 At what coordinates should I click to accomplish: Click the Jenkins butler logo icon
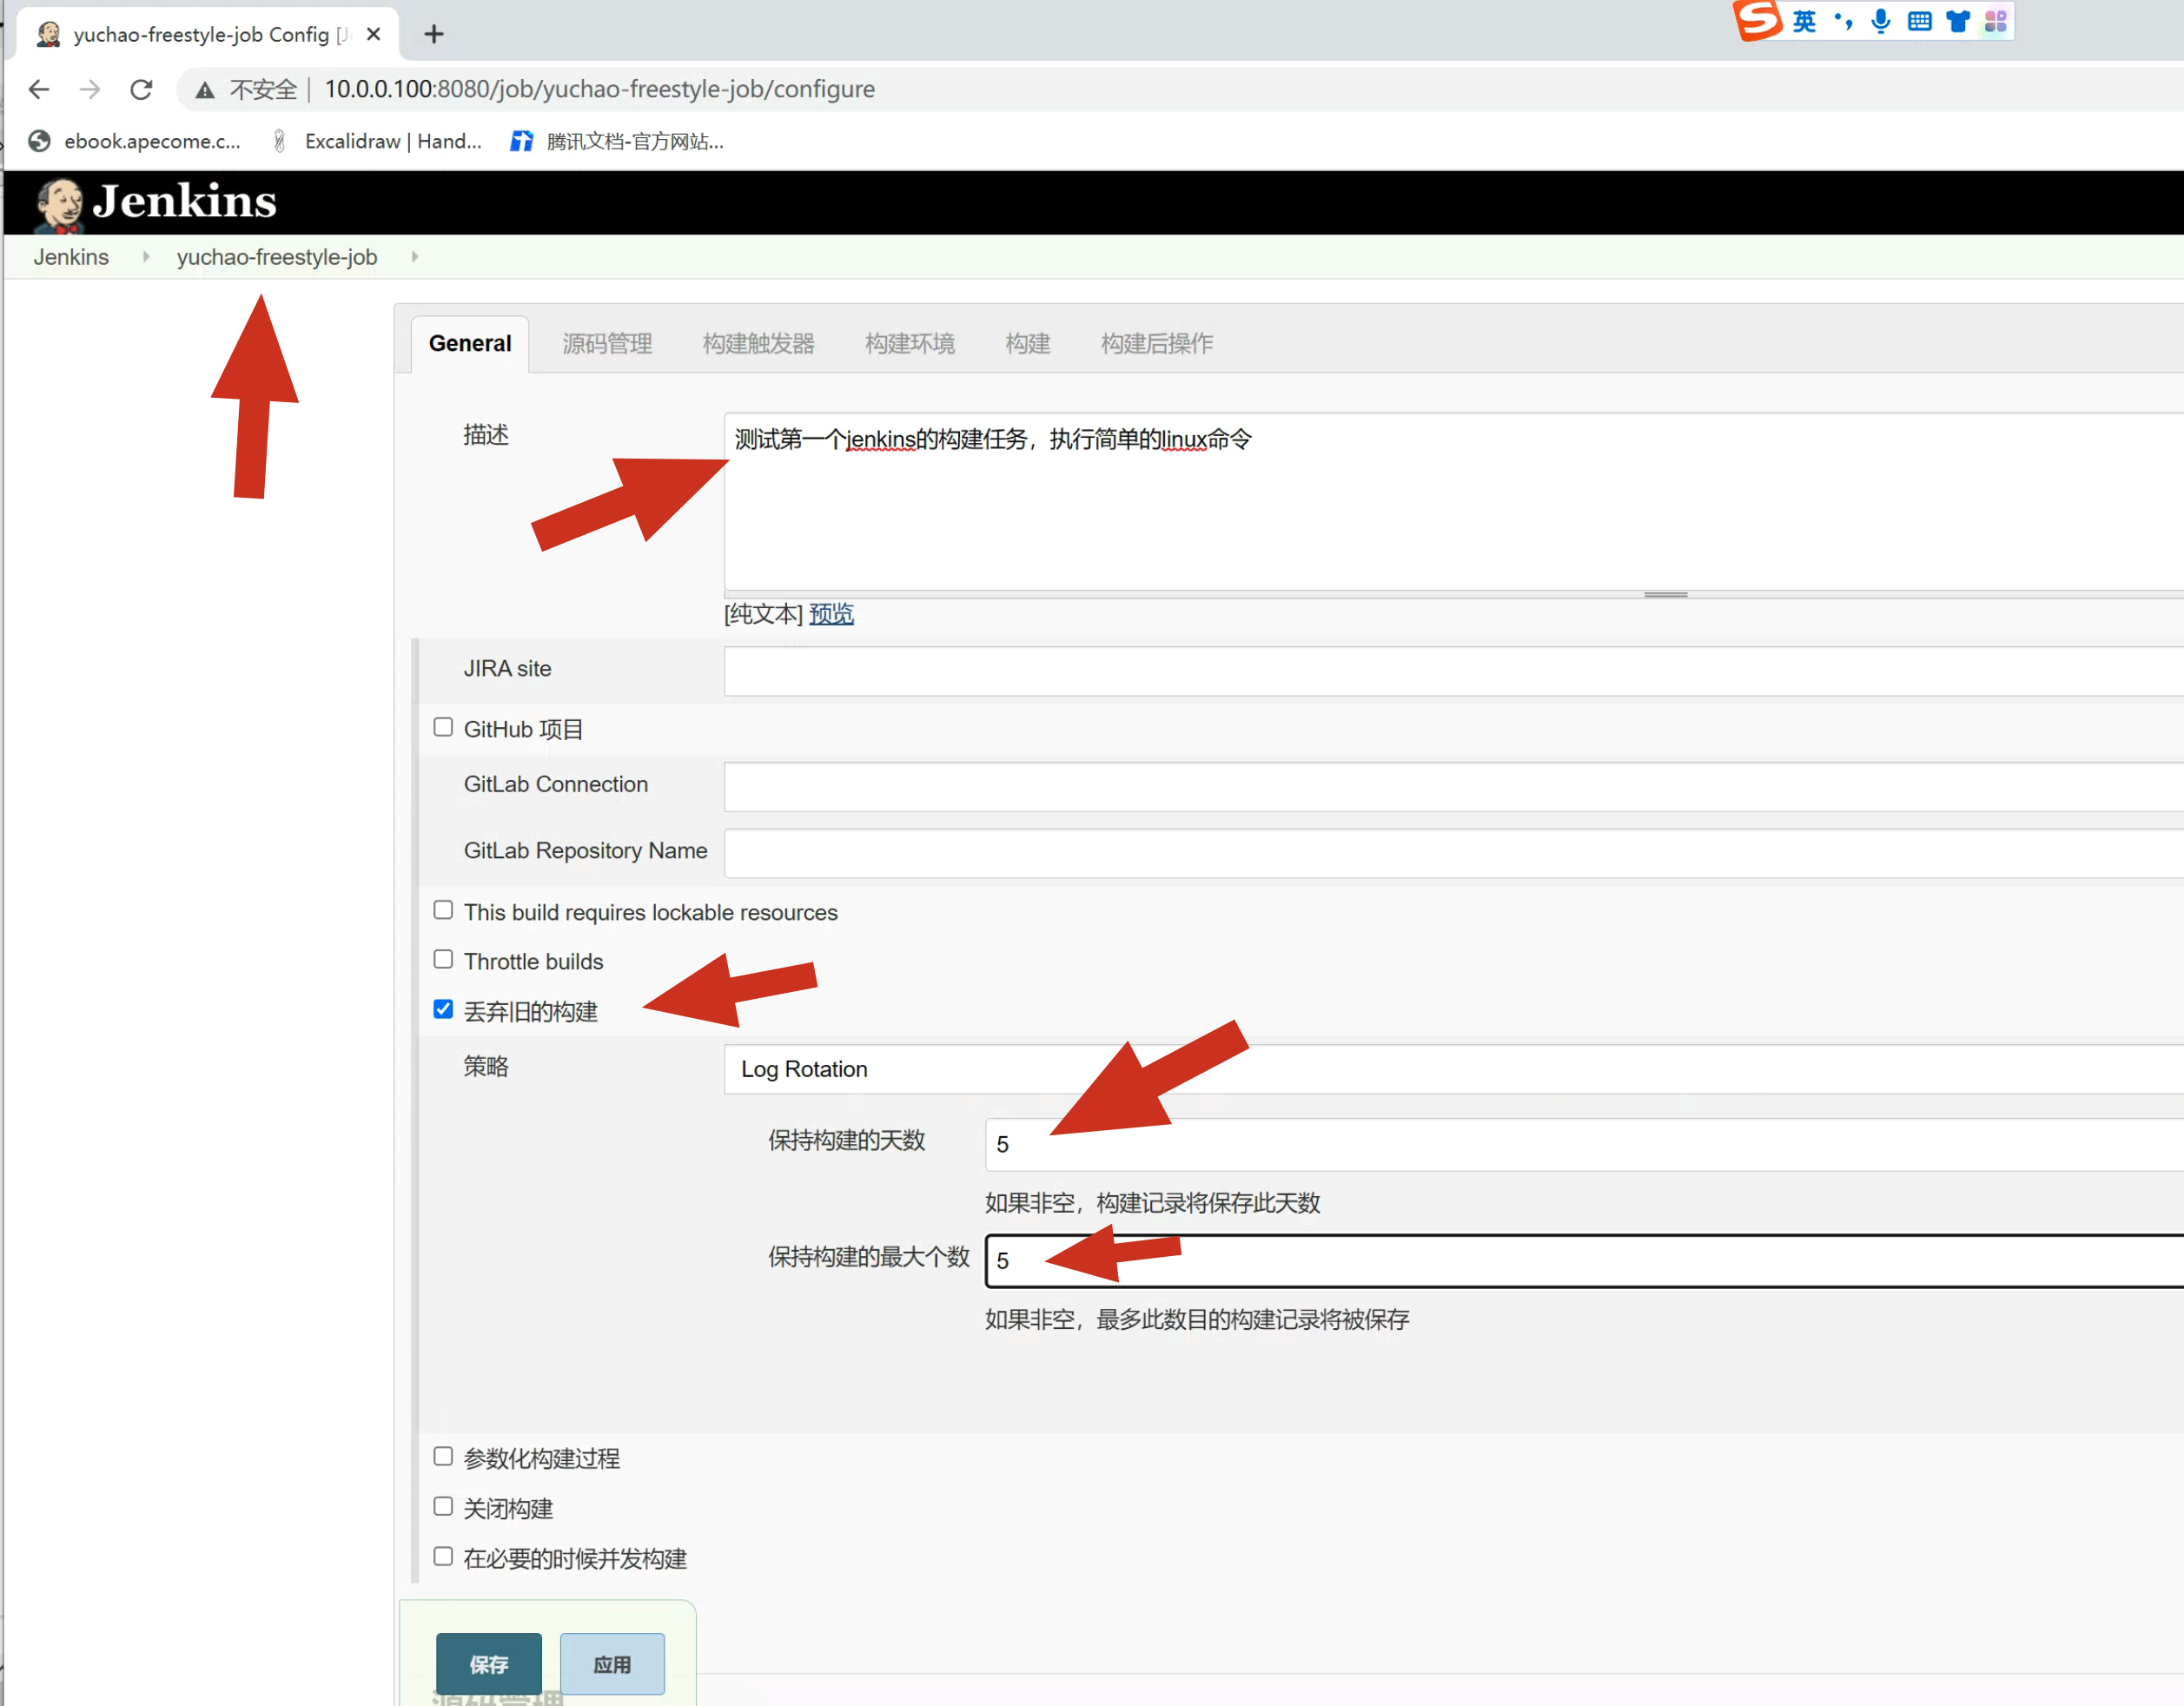(58, 204)
